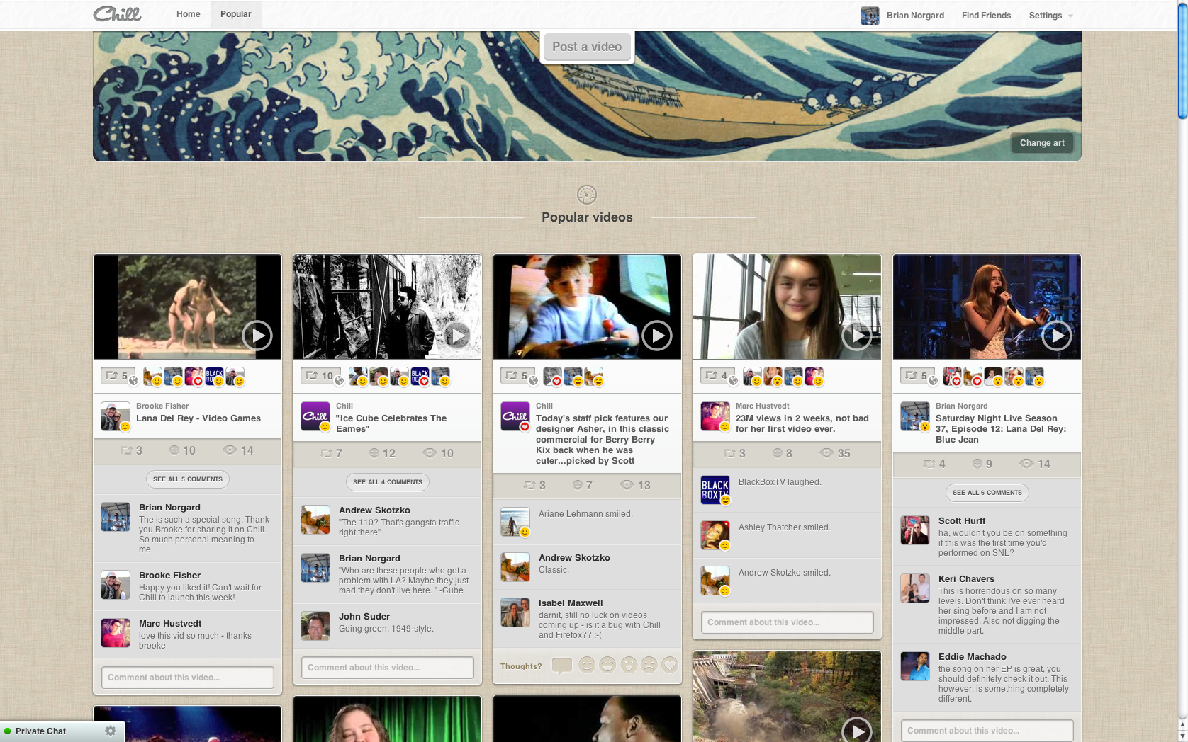The image size is (1188, 742).
Task: Open the Private Chat panel
Action: click(x=40, y=731)
